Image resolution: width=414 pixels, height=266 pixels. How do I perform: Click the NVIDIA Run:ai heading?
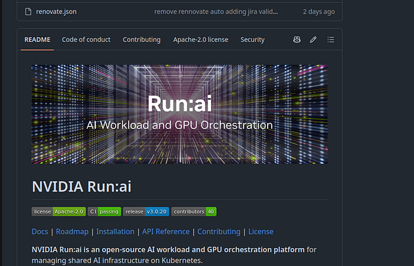[x=81, y=187]
